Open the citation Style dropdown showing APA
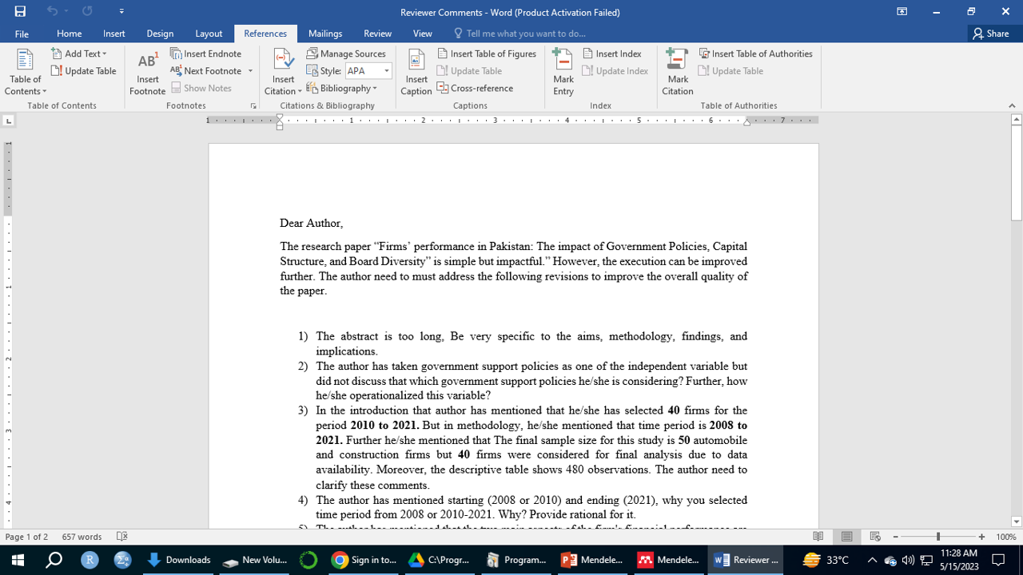Image resolution: width=1023 pixels, height=575 pixels. click(368, 71)
